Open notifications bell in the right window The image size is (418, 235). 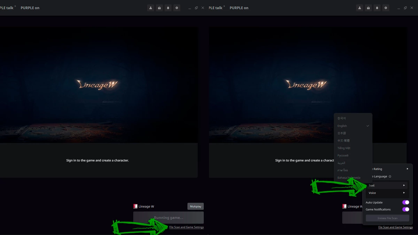[x=377, y=8]
